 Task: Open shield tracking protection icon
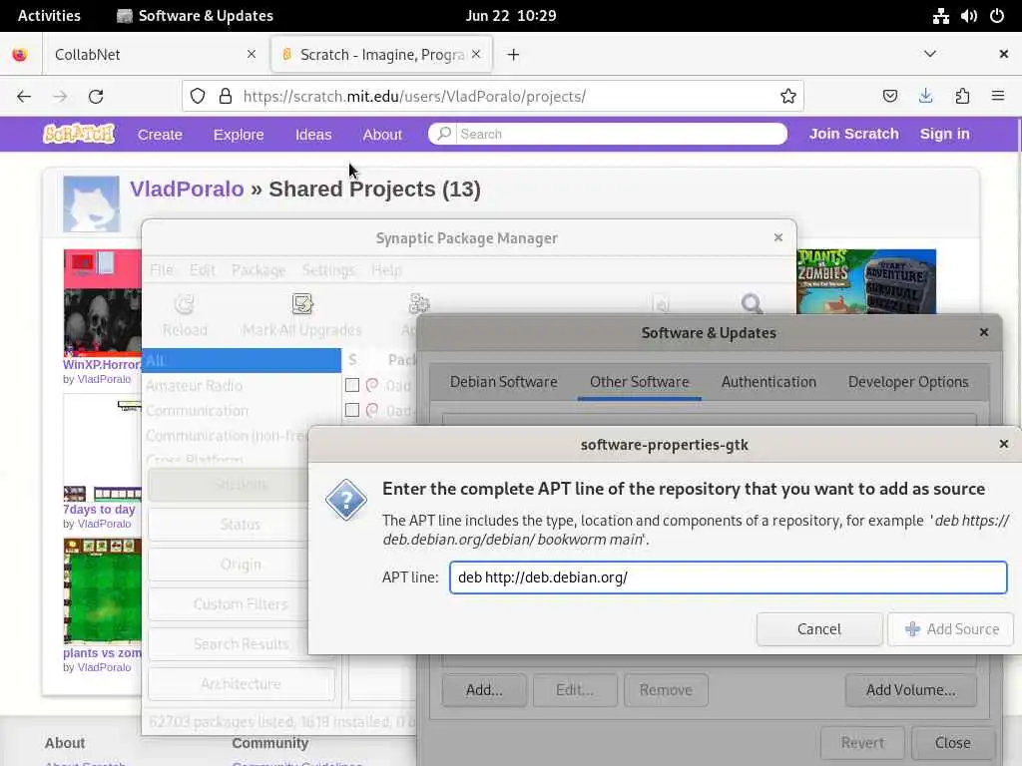pos(198,97)
